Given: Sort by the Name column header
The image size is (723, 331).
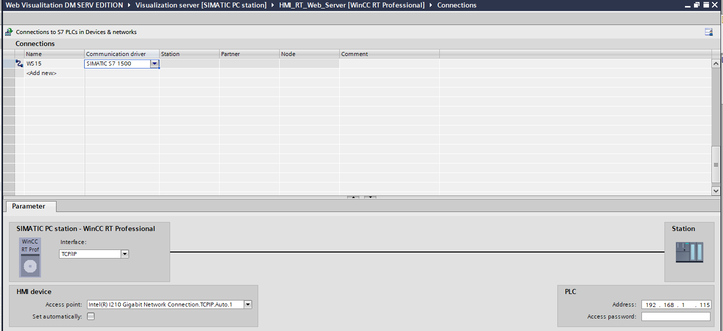Looking at the screenshot, I should [x=54, y=54].
